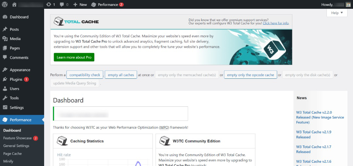Image resolution: width=353 pixels, height=166 pixels.
Task: Click the WPO abbreviation in the welcome text
Action: pos(164,127)
